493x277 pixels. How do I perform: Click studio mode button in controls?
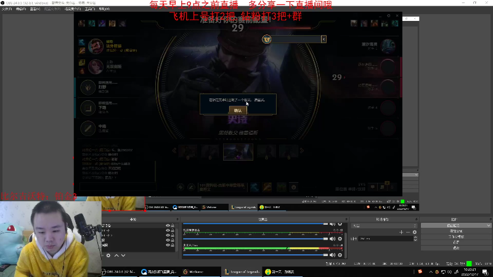pyautogui.click(x=456, y=237)
